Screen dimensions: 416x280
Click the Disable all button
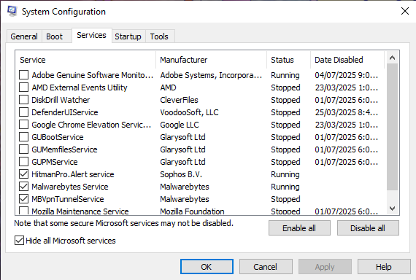click(x=368, y=228)
